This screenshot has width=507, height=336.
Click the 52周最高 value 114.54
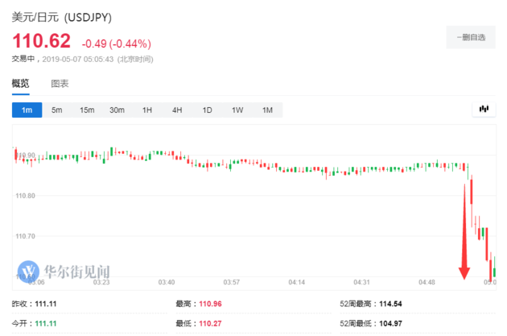point(393,305)
